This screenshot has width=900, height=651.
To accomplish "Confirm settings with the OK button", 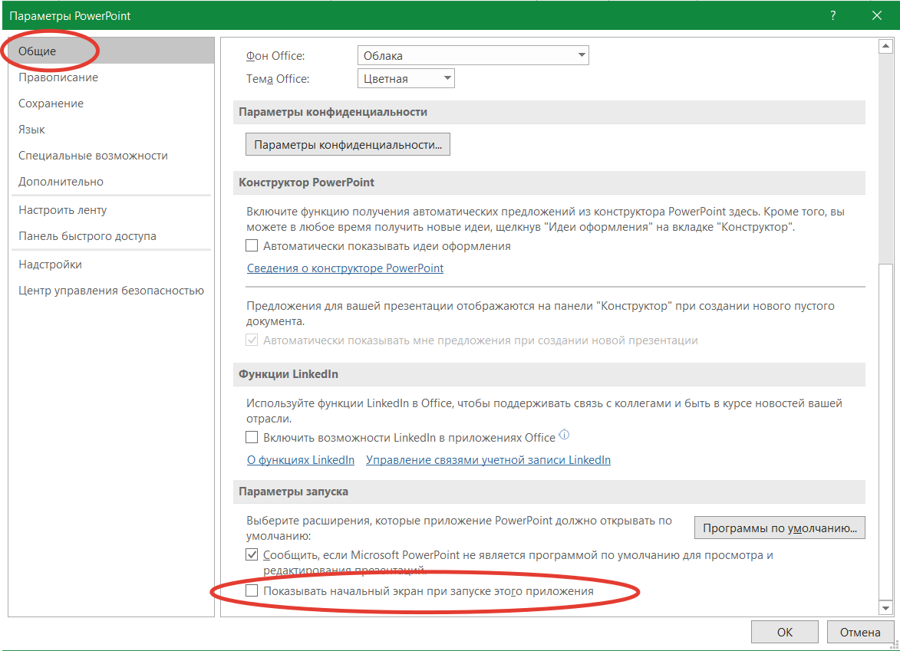I will [x=784, y=632].
